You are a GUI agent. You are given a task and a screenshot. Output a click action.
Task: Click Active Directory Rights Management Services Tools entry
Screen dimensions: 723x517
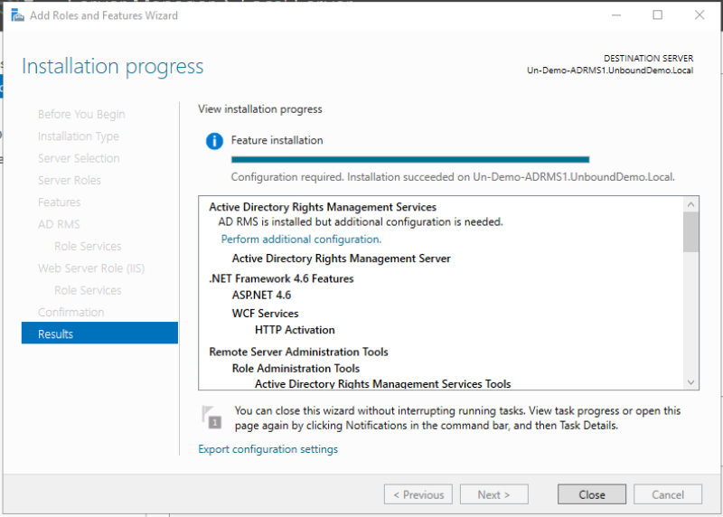point(382,384)
